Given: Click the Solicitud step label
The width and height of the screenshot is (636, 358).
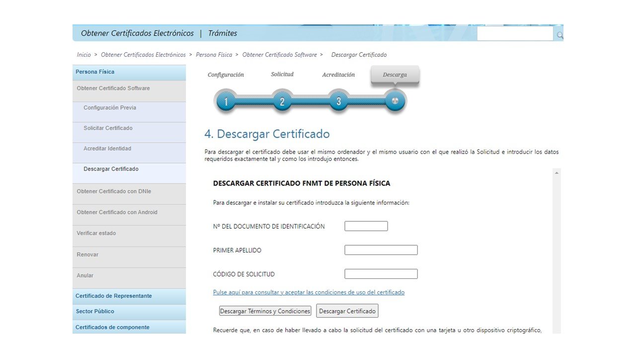Looking at the screenshot, I should 282,74.
